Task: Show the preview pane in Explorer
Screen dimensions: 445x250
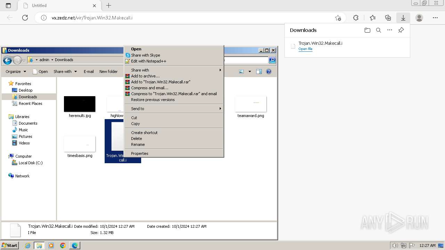Action: tap(259, 72)
